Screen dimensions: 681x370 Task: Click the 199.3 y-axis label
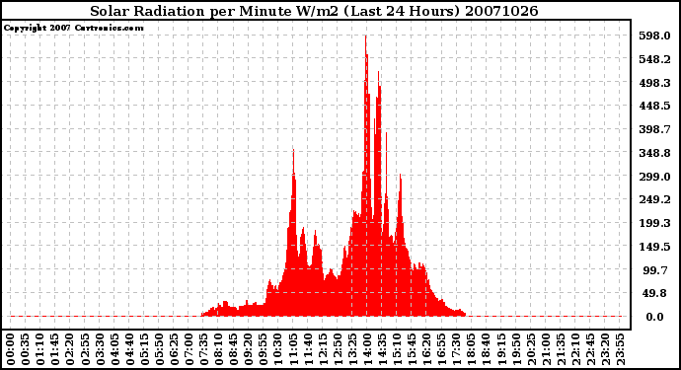click(x=654, y=223)
